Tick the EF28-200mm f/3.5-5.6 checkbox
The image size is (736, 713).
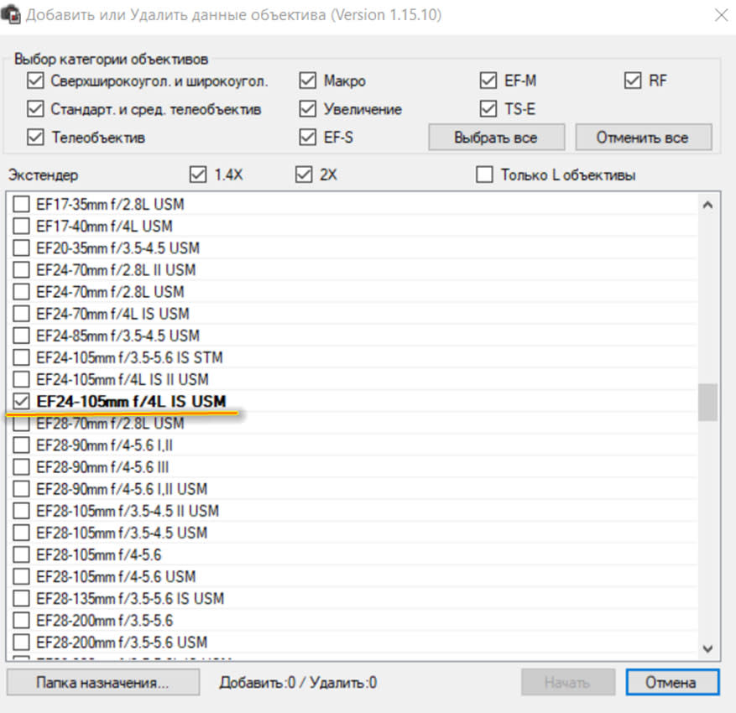(21, 620)
